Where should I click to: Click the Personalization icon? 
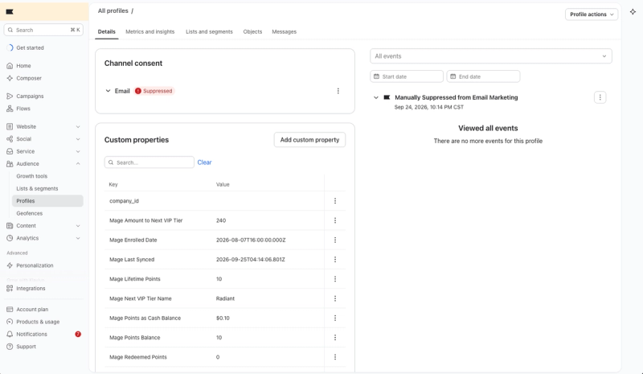click(x=10, y=265)
